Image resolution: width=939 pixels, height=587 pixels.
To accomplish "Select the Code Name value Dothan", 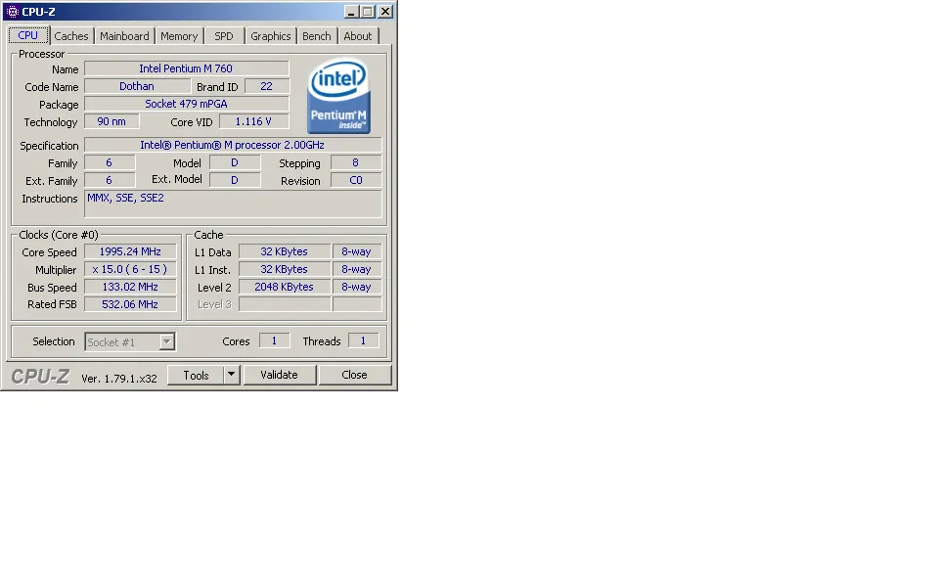I will 137,86.
